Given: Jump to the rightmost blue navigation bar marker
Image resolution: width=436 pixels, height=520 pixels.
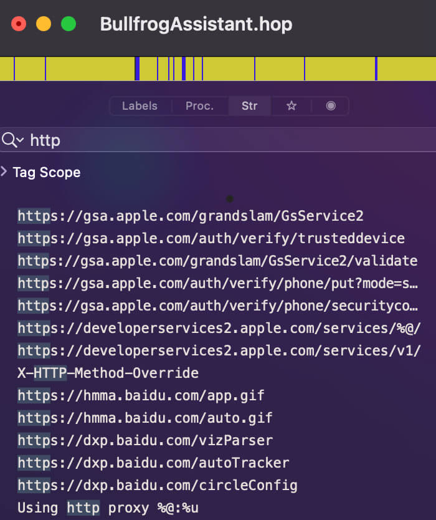Looking at the screenshot, I should click(x=376, y=69).
